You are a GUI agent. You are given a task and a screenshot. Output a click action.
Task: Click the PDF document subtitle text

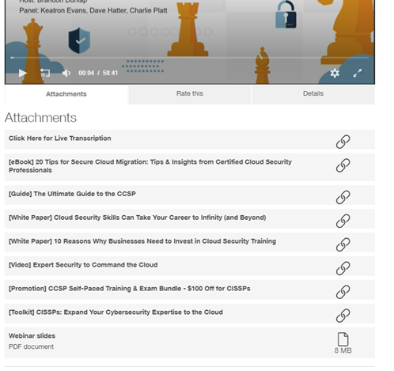31,346
